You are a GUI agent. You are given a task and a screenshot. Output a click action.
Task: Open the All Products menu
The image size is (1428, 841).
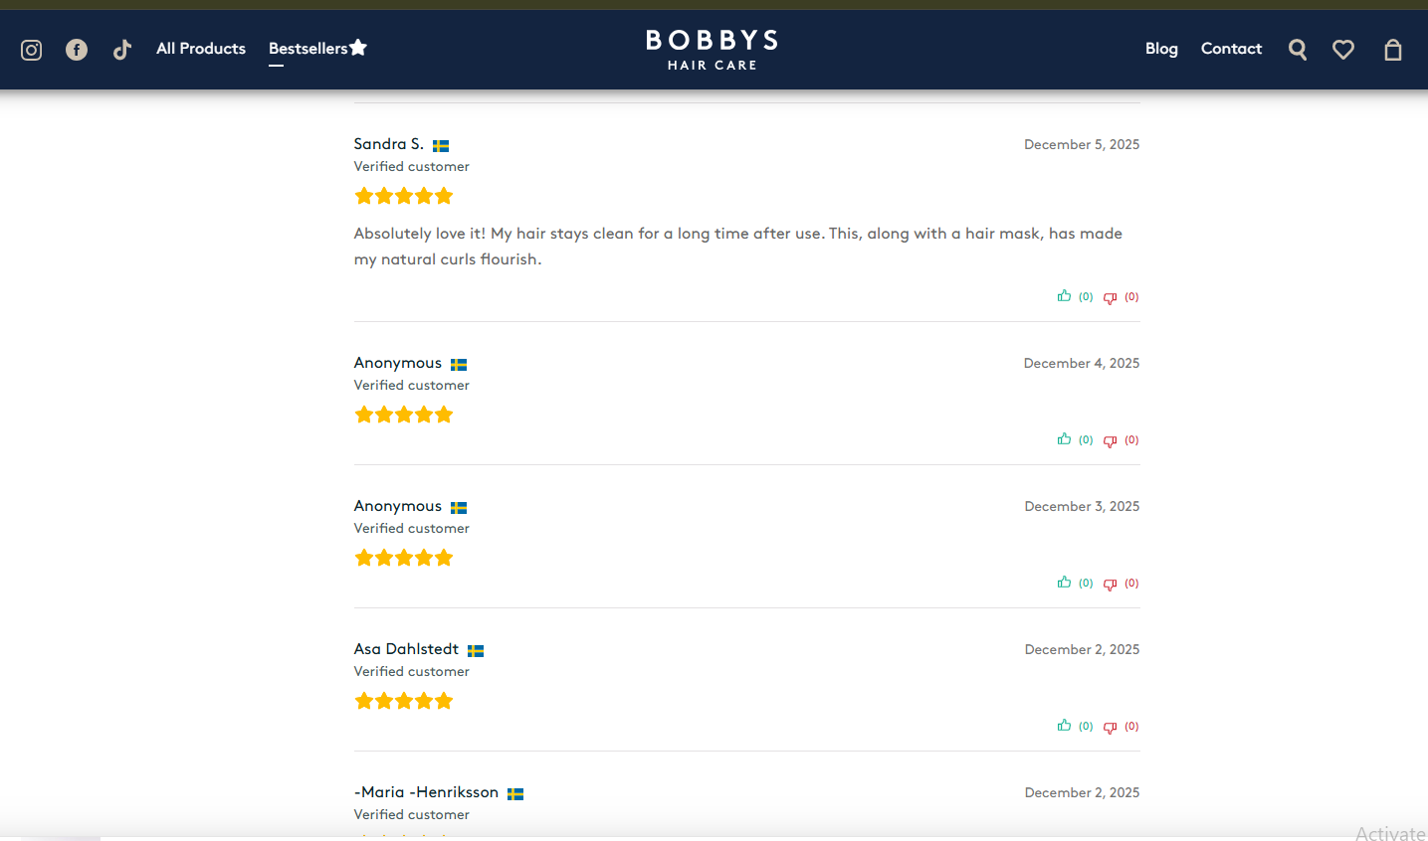[x=200, y=48]
